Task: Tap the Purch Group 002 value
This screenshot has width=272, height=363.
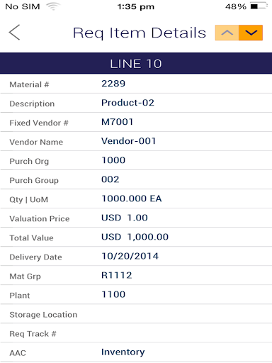Action: click(110, 179)
